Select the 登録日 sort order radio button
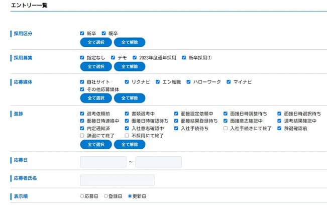The width and height of the screenshot is (327, 205). 106,196
